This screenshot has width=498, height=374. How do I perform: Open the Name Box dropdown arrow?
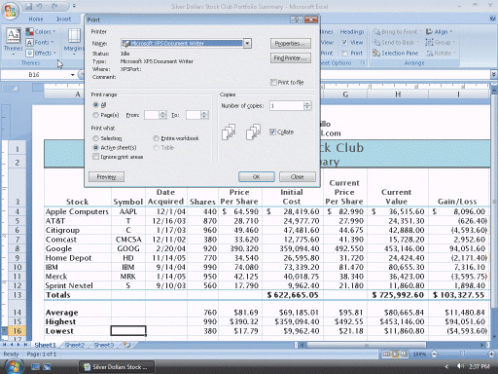[72, 75]
